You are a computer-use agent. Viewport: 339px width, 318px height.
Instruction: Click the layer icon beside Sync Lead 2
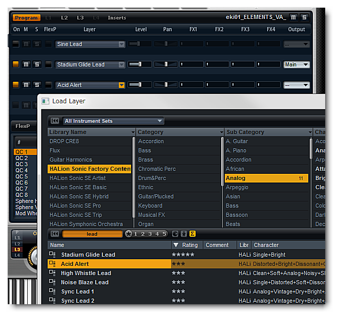coord(52,301)
